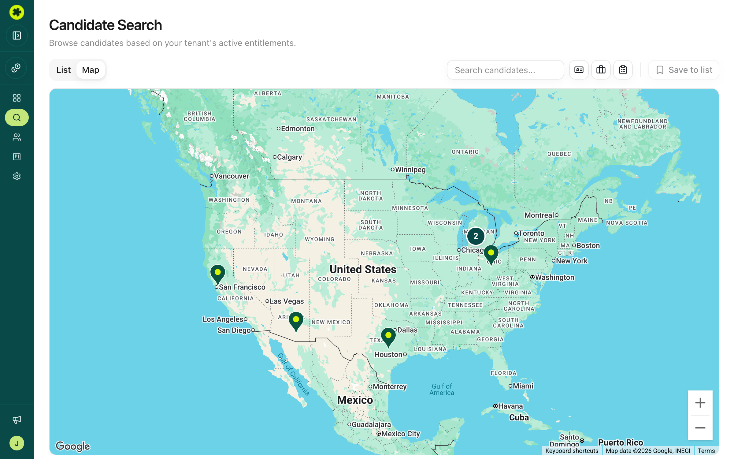Click the clipboard list filter icon
The width and height of the screenshot is (734, 459).
623,70
